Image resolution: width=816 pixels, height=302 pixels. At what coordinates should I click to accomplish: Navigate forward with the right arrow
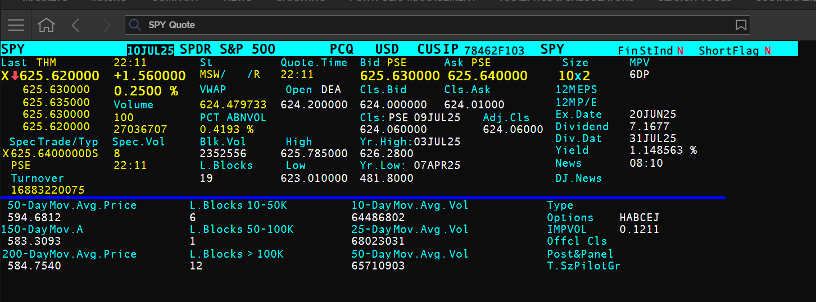click(107, 25)
